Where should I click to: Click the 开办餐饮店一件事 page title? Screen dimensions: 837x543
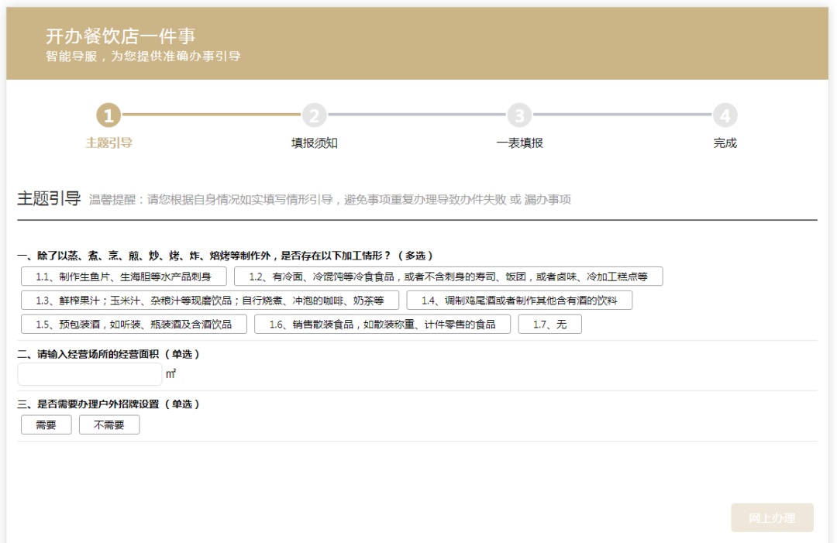point(120,36)
